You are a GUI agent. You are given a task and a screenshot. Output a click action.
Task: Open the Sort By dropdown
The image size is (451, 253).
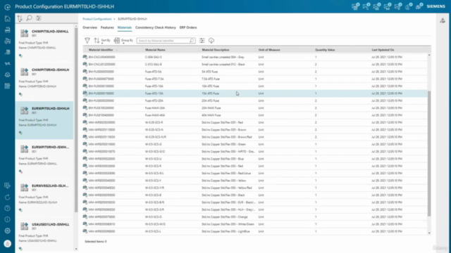coord(102,41)
